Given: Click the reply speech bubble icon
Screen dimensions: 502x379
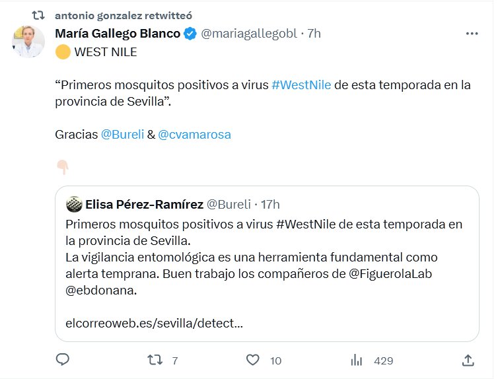Looking at the screenshot, I should 63,360.
